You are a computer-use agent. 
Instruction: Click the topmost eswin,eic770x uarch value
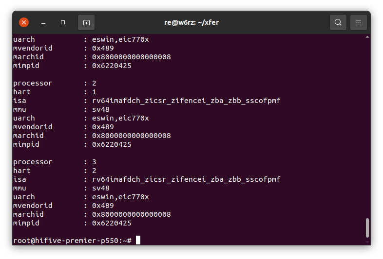(120, 39)
